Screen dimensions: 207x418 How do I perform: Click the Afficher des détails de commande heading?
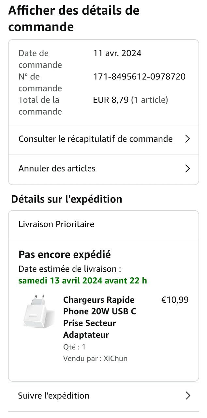74,19
